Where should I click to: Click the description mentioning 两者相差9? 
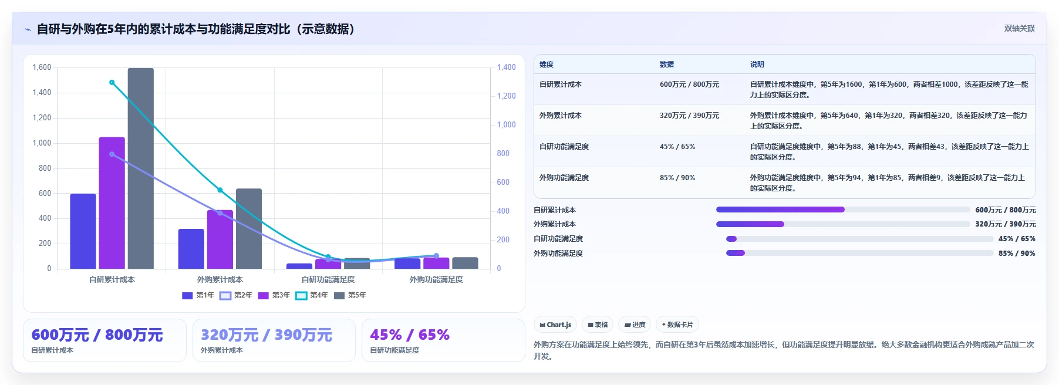pos(887,183)
